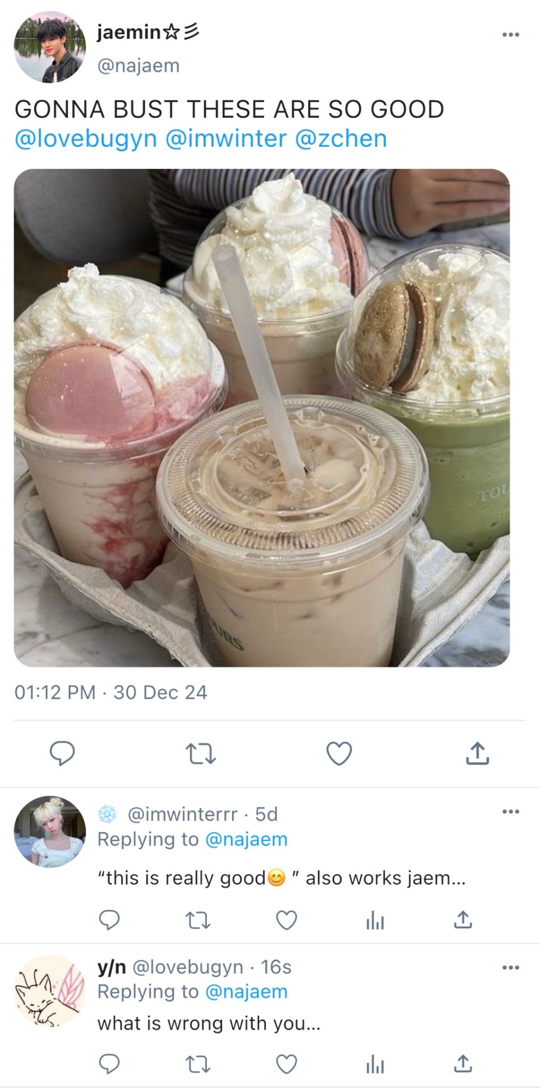
Task: Retweet jaemin's drinks tweet
Action: tap(201, 754)
